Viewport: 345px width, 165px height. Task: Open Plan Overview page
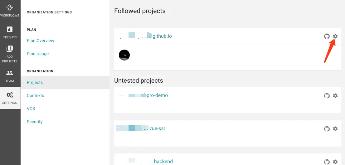pos(41,41)
